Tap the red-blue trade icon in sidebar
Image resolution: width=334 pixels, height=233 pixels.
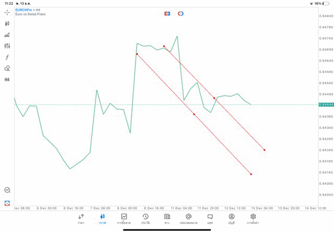pyautogui.click(x=7, y=203)
